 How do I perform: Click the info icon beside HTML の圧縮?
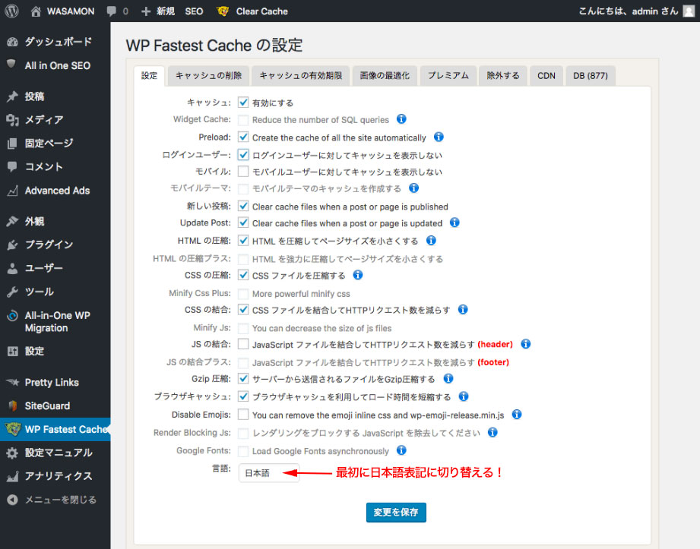tap(431, 241)
